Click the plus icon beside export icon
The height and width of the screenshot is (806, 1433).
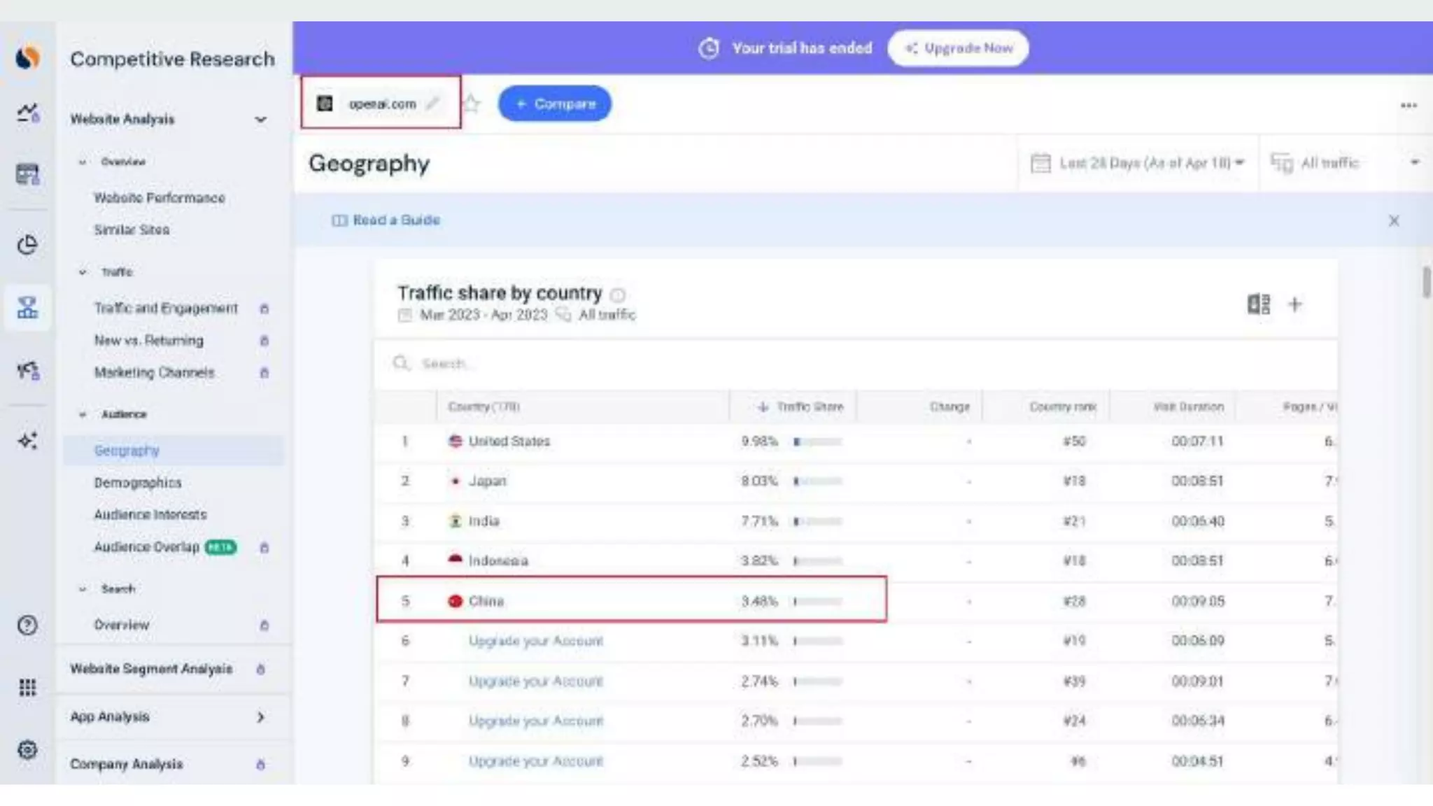click(1294, 304)
